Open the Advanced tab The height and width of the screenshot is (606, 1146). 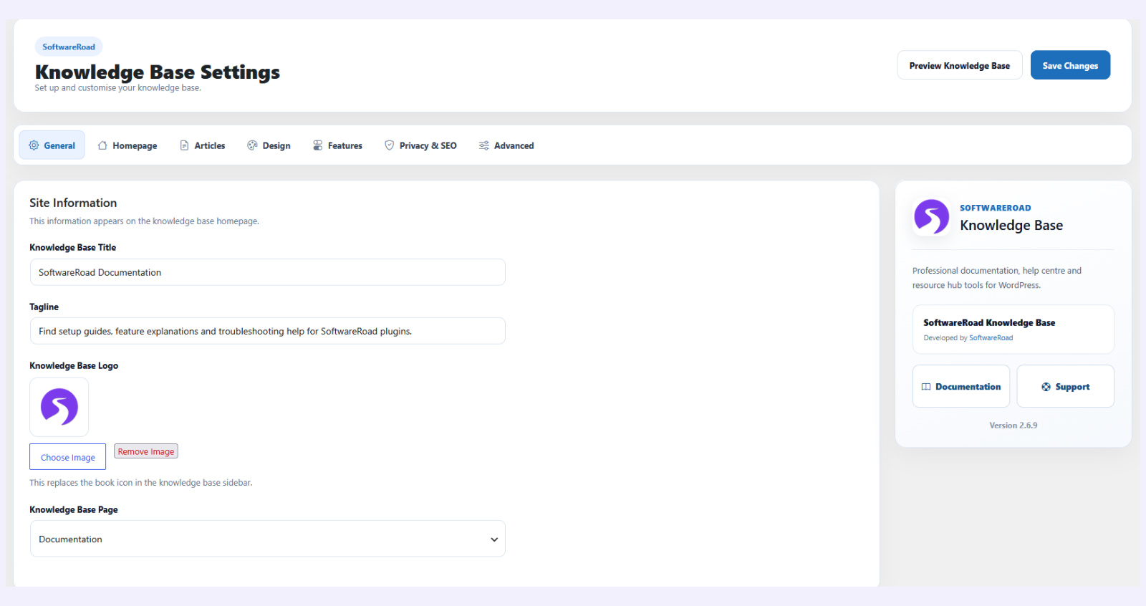point(506,145)
